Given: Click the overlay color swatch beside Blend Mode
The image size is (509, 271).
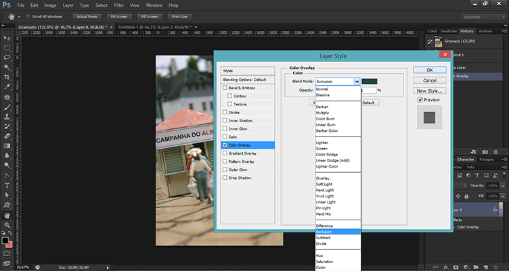Looking at the screenshot, I should pyautogui.click(x=370, y=81).
